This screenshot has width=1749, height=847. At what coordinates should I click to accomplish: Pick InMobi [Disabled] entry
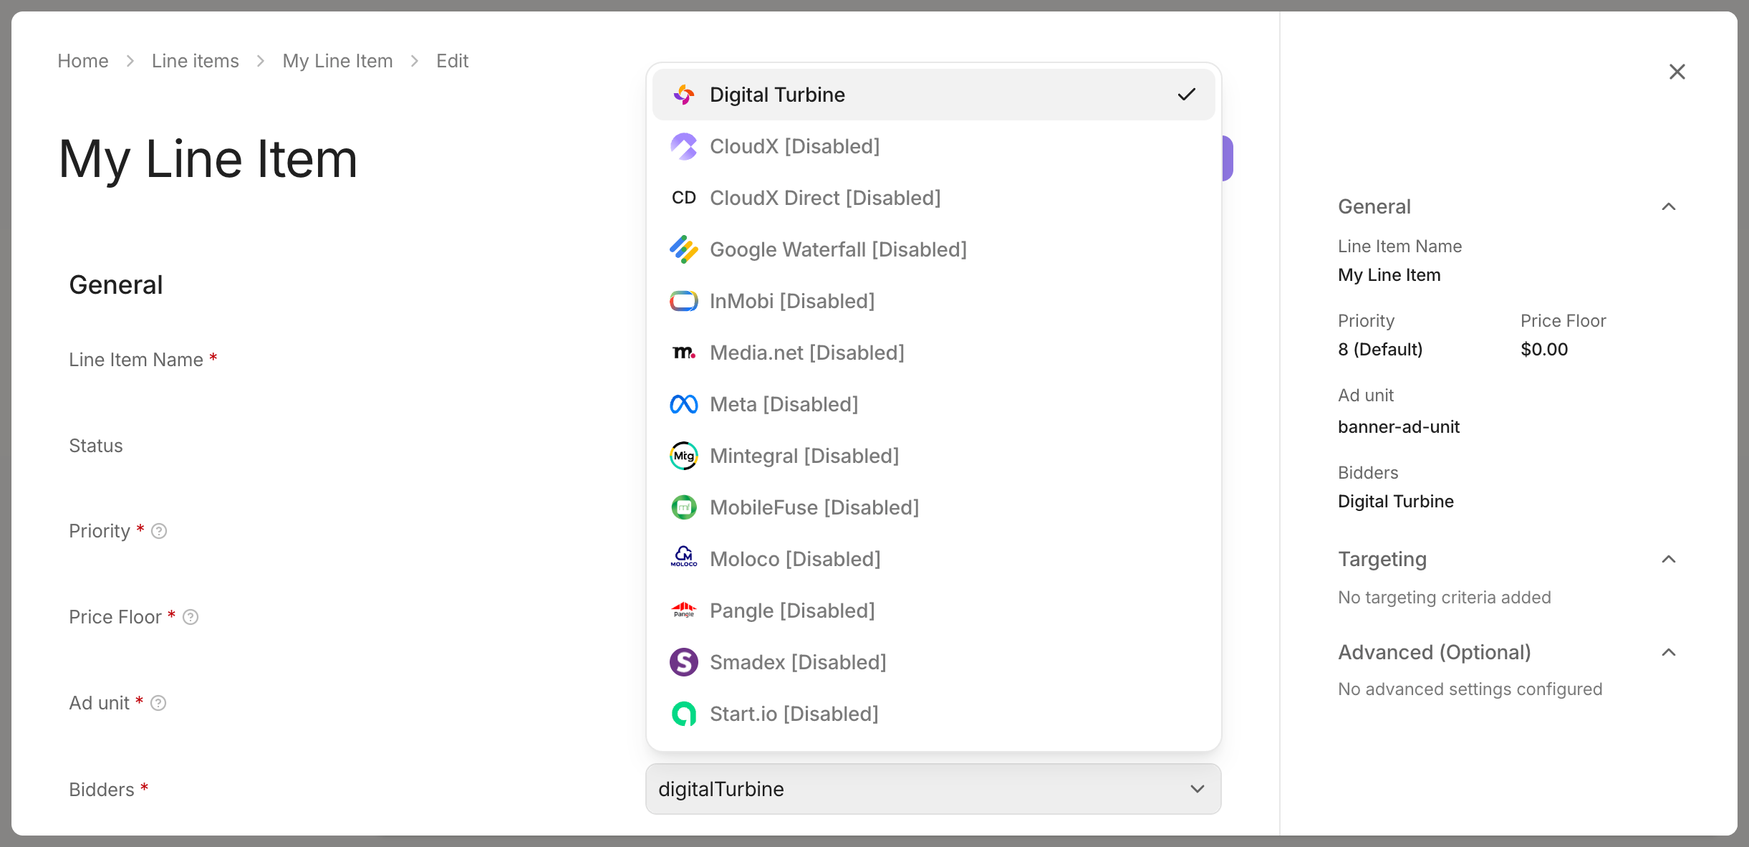pos(934,301)
